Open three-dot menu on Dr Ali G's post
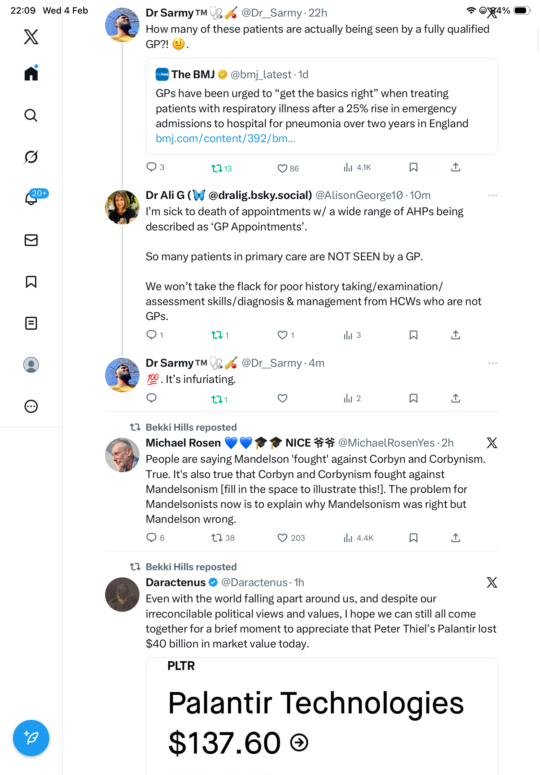Image resolution: width=541 pixels, height=775 pixels. click(x=492, y=195)
